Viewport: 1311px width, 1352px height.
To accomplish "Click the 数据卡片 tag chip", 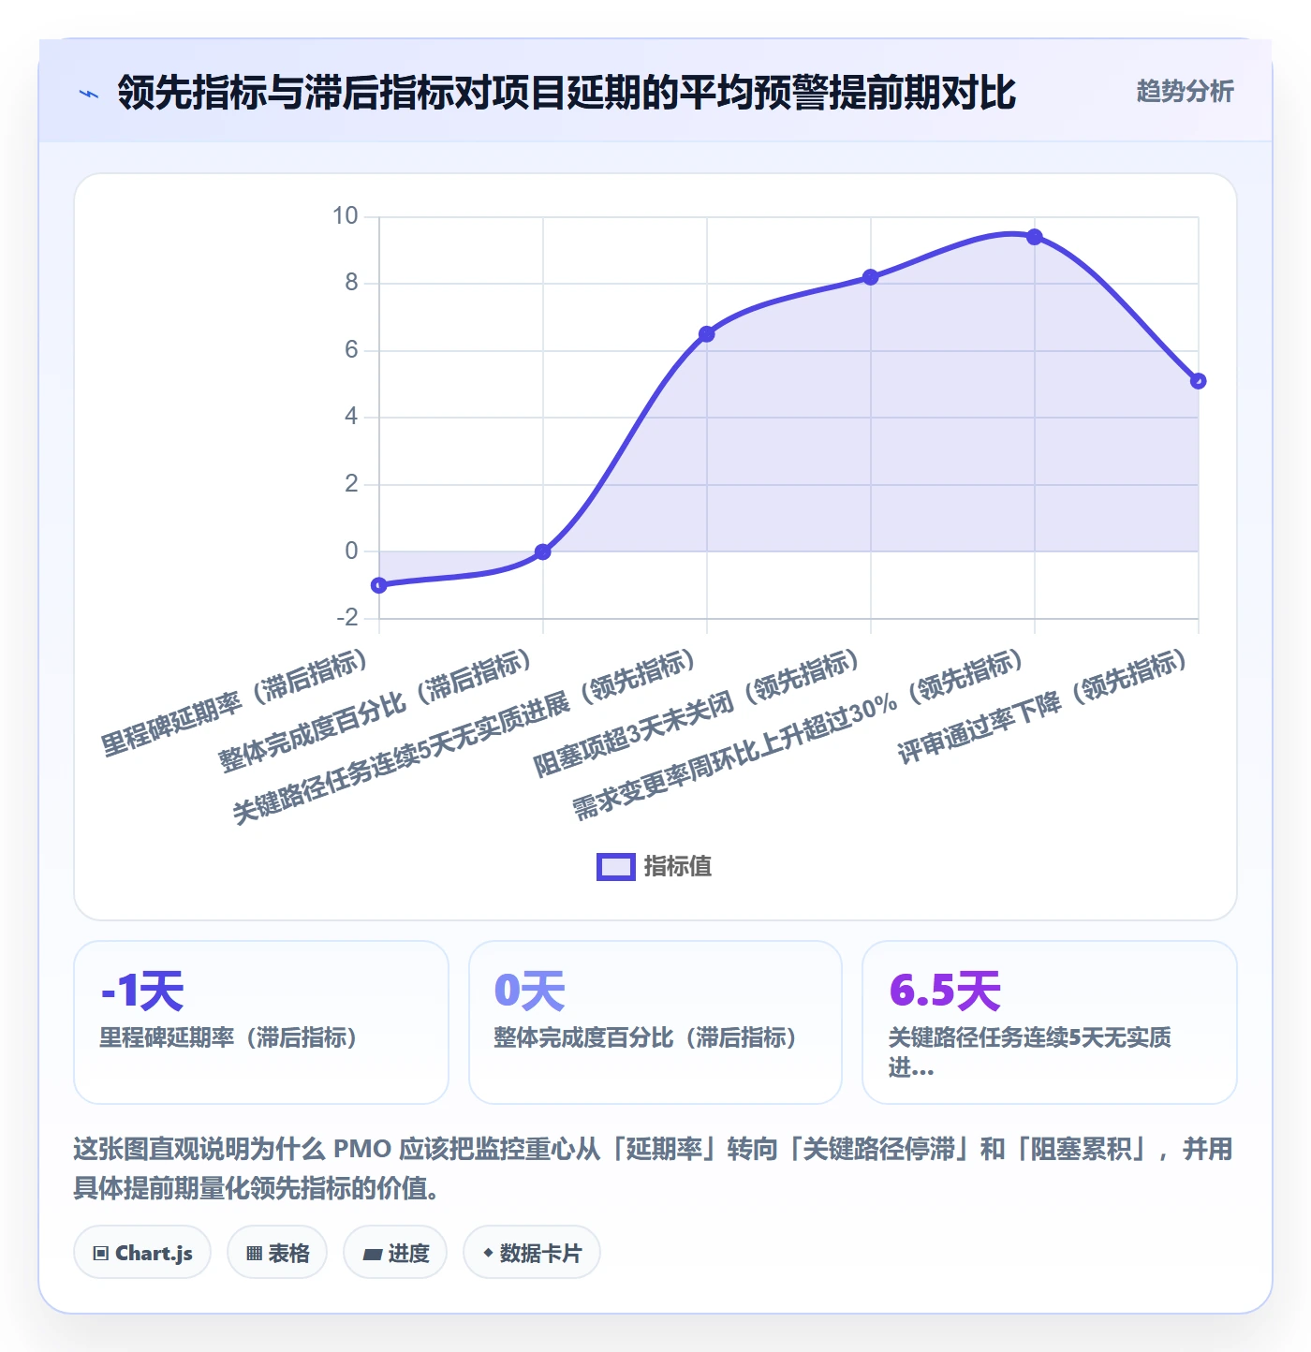I will [532, 1253].
